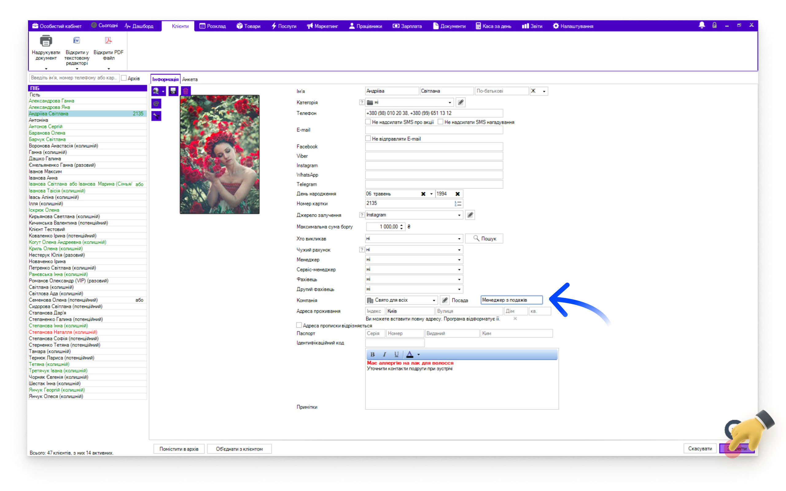Enable Не надсилати SMS про акції

point(368,122)
